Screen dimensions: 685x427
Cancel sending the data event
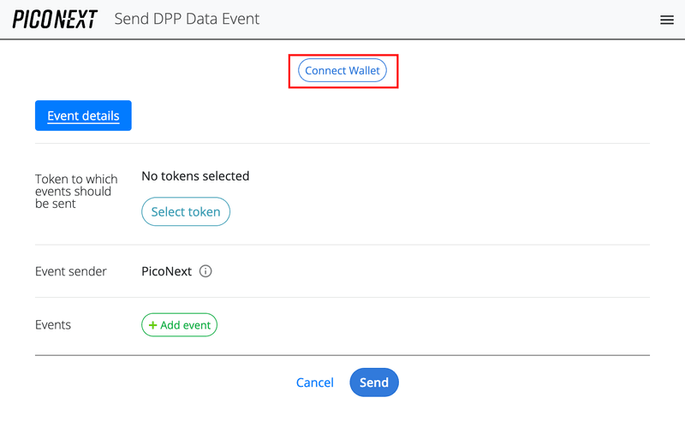[x=314, y=383]
